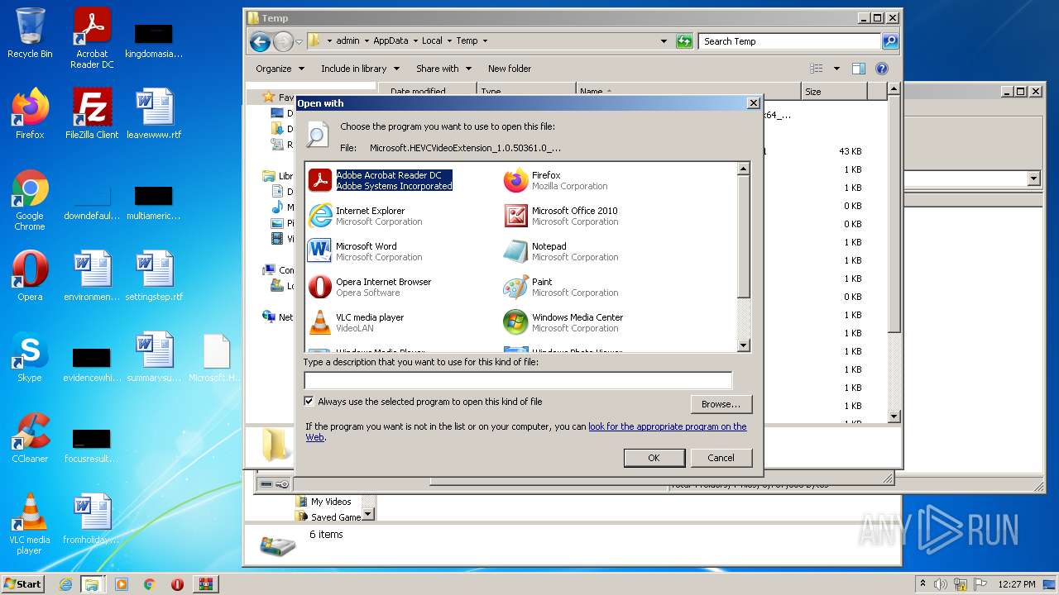Click Opera icon in the taskbar
Viewport: 1059px width, 595px height.
177,584
